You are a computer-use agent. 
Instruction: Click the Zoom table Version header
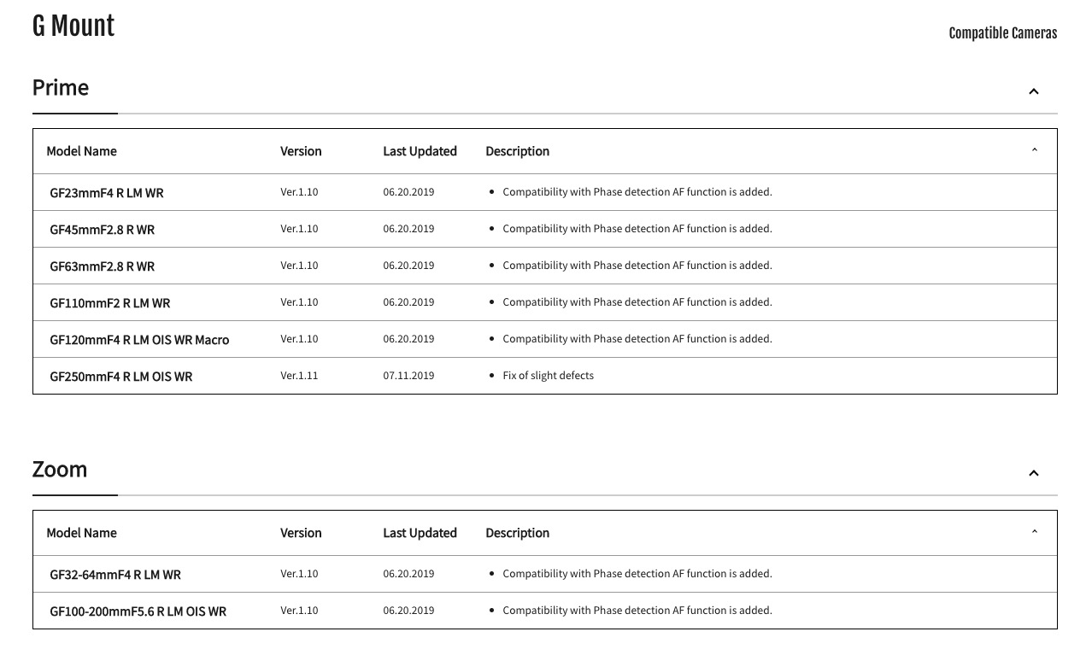click(x=301, y=533)
